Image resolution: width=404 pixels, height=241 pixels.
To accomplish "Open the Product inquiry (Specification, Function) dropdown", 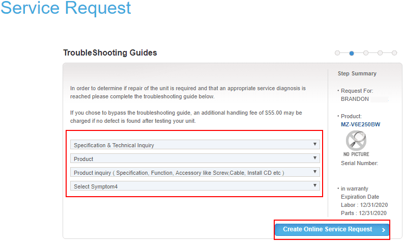I will click(195, 173).
